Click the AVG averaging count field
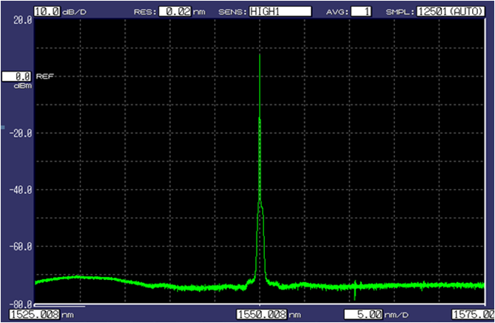This screenshot has width=495, height=323. click(362, 12)
